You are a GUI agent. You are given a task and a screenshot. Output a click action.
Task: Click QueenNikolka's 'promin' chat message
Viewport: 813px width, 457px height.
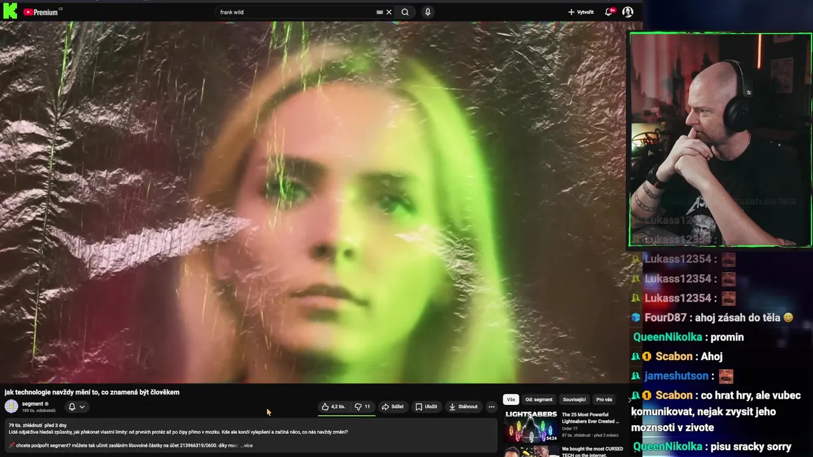[727, 337]
